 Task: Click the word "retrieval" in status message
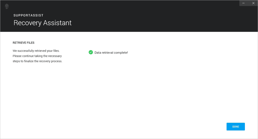[x=108, y=53]
